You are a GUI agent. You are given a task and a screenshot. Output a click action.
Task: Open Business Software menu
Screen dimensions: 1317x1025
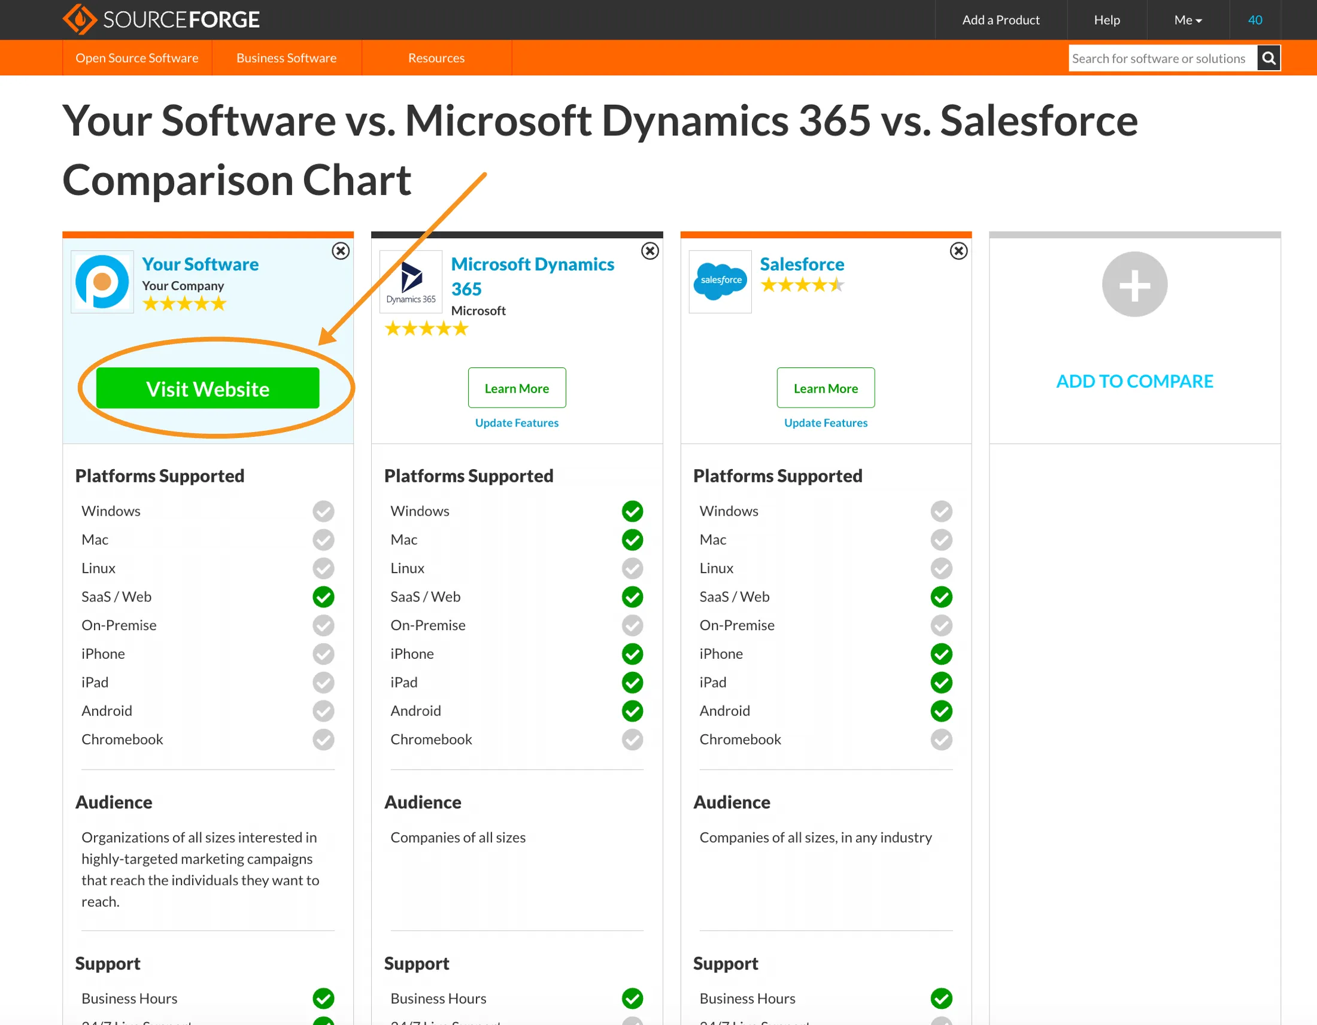(286, 58)
